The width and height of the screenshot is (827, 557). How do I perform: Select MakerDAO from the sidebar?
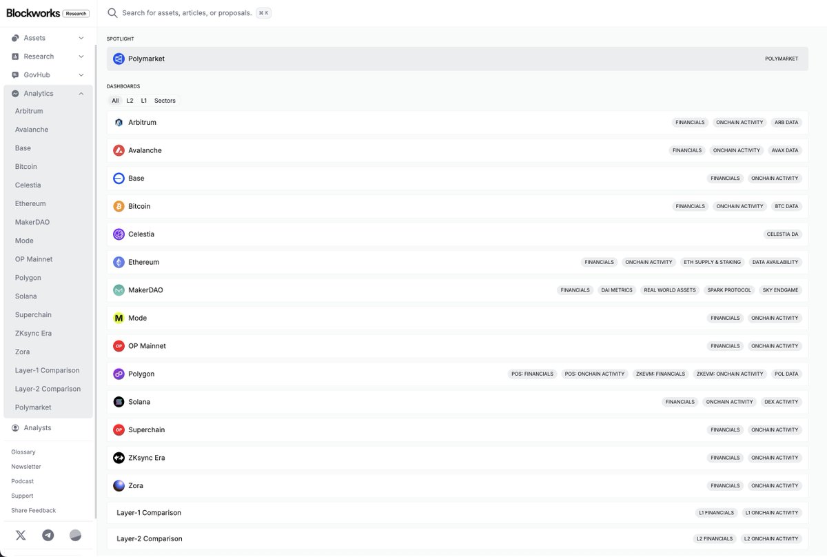(32, 221)
